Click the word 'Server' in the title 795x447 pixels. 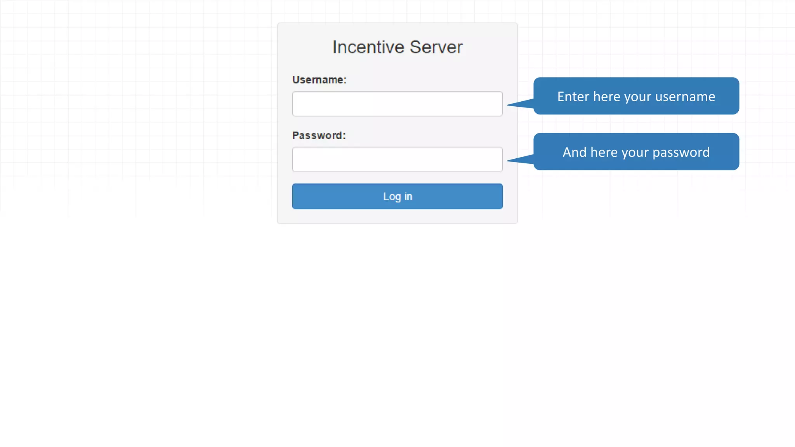point(436,47)
